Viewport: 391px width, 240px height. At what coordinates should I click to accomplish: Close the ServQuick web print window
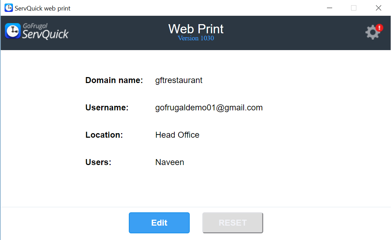[378, 8]
